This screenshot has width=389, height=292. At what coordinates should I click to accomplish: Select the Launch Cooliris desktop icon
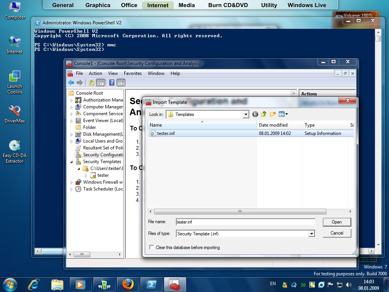click(15, 83)
